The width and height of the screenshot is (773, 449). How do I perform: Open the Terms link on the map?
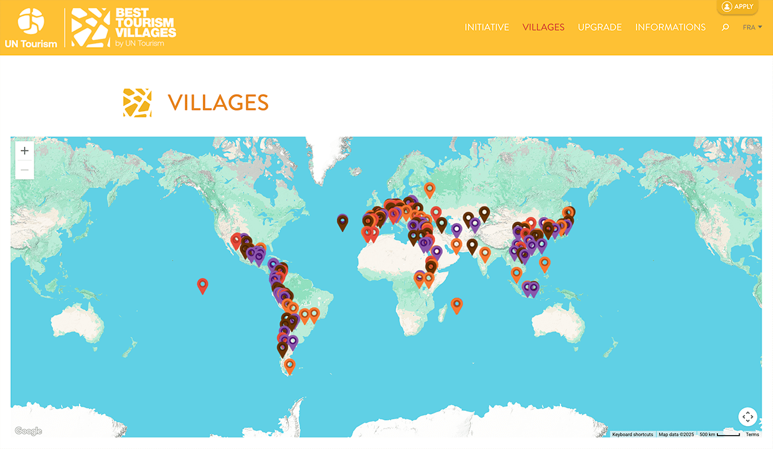pos(752,434)
